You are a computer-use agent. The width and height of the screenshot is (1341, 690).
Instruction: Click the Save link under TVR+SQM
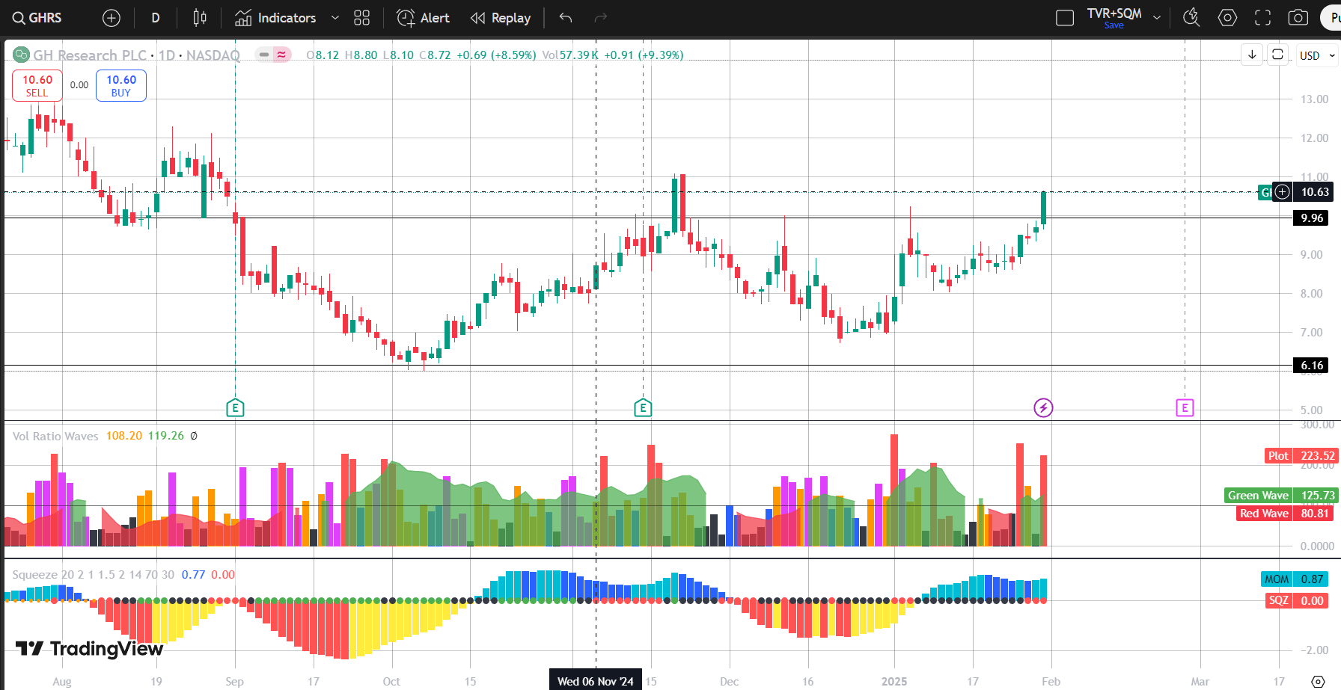pyautogui.click(x=1114, y=25)
